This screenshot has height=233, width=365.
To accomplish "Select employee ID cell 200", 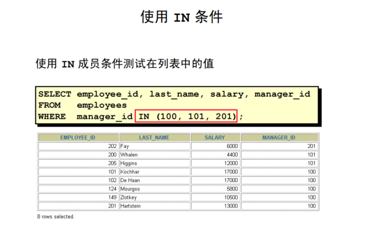I will coord(78,155).
